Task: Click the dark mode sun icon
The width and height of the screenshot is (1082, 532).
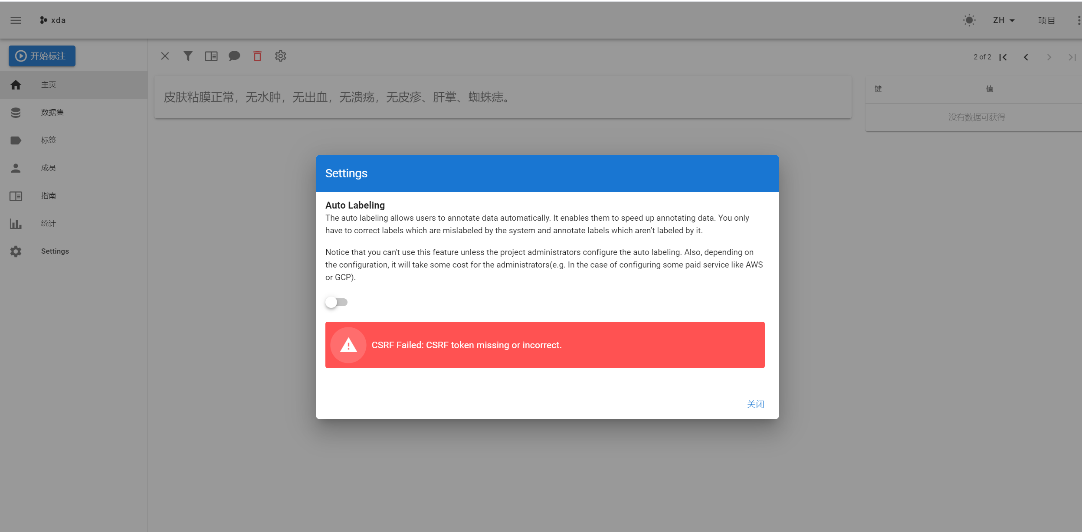Action: (x=970, y=20)
